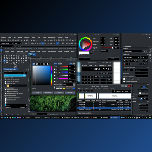Screen dimensions: 152x152
Task: Collapse the 'Carácter' section in sidebar
Action: tap(123, 55)
